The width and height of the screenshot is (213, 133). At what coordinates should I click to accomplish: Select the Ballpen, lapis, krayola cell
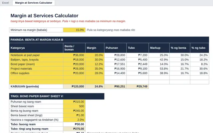point(36,60)
